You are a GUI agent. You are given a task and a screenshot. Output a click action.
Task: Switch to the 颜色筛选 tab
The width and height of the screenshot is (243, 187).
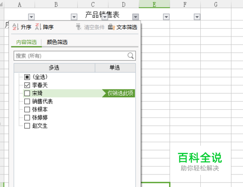57,42
